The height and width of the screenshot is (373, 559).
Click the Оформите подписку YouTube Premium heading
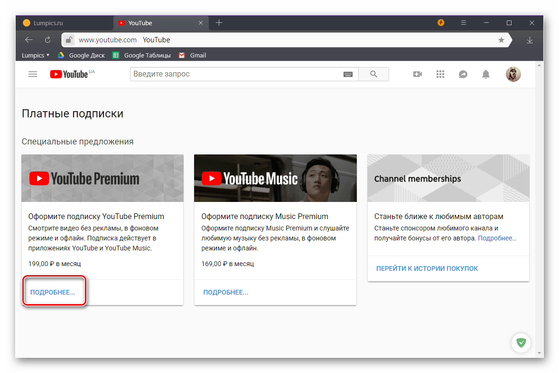[x=96, y=216]
